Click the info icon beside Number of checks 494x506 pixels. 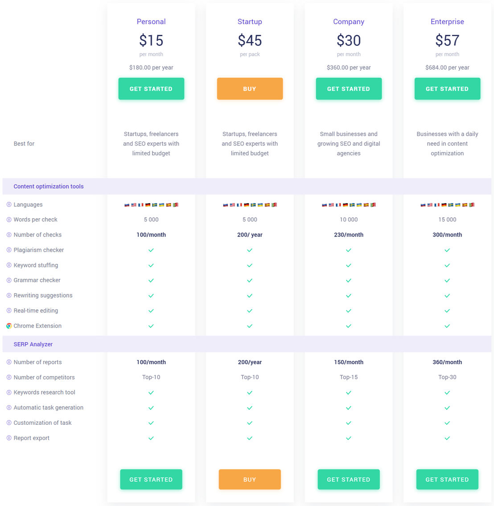(9, 235)
